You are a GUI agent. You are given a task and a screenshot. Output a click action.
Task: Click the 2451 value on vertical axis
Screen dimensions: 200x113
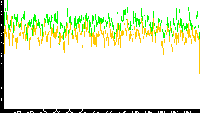1,34
